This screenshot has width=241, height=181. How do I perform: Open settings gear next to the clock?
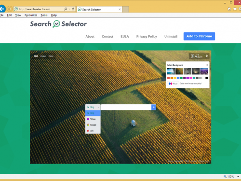point(207,56)
